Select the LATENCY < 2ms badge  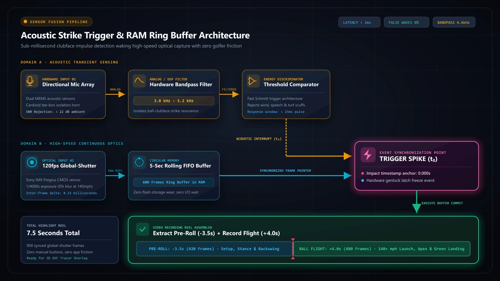pos(359,22)
